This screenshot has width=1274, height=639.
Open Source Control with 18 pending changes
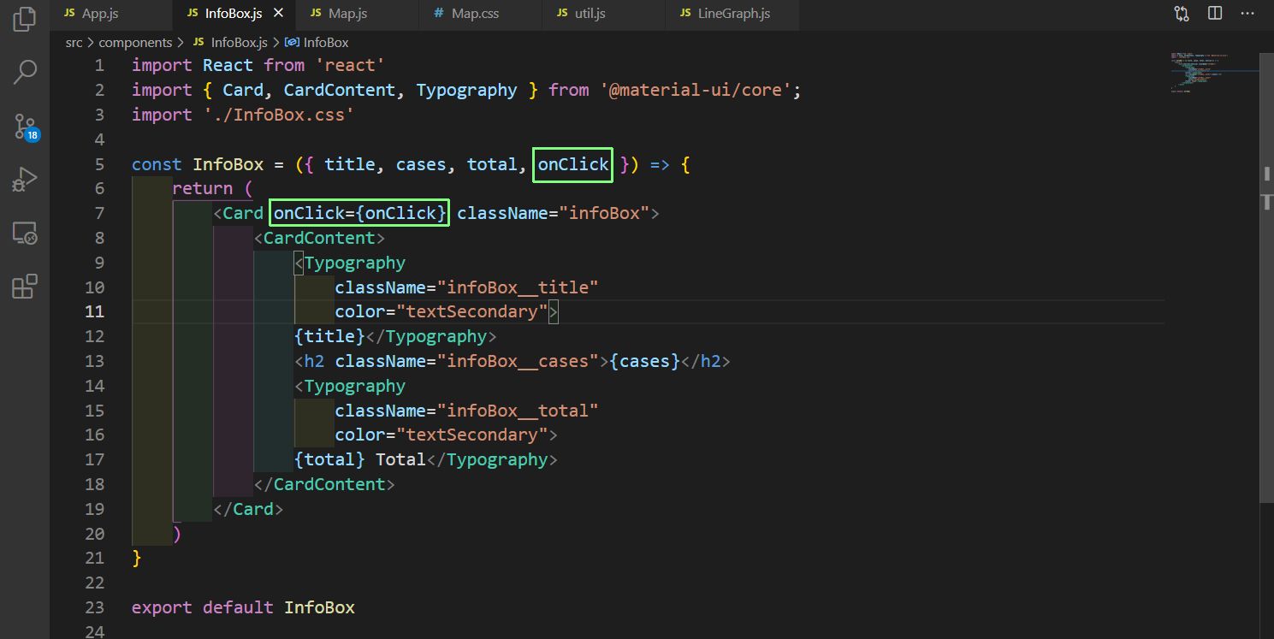pyautogui.click(x=26, y=127)
